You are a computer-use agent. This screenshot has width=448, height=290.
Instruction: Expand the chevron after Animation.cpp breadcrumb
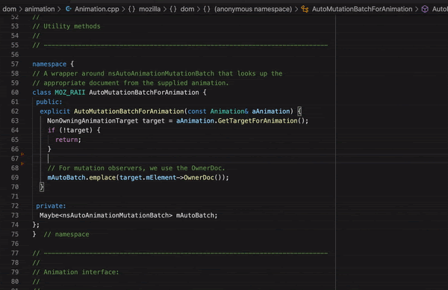(123, 9)
